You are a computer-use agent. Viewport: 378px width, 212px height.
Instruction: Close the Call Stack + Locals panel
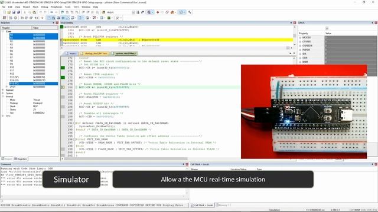376,164
